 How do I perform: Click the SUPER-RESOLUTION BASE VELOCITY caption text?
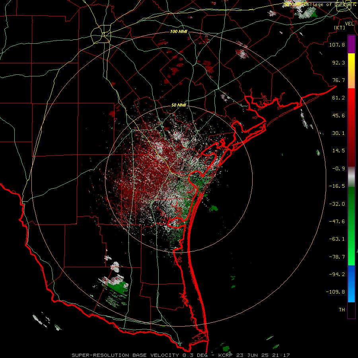(x=125, y=355)
